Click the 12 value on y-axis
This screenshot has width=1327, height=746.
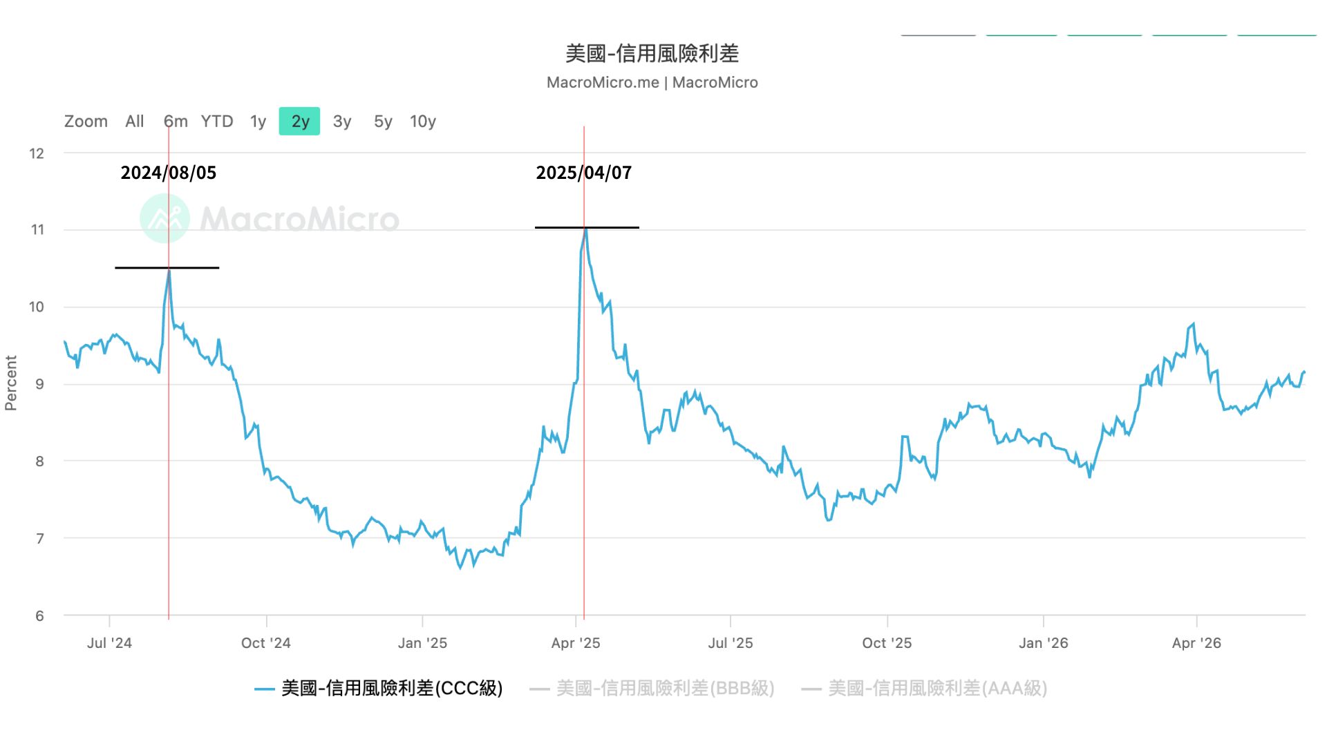[x=37, y=153]
